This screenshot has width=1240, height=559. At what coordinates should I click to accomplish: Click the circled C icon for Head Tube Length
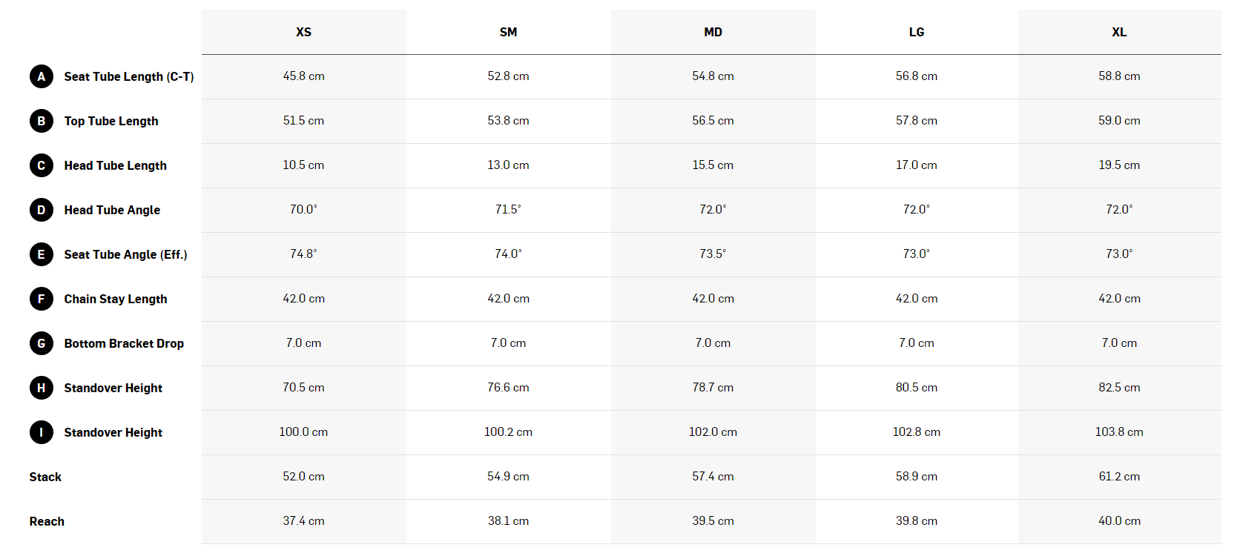[x=42, y=165]
